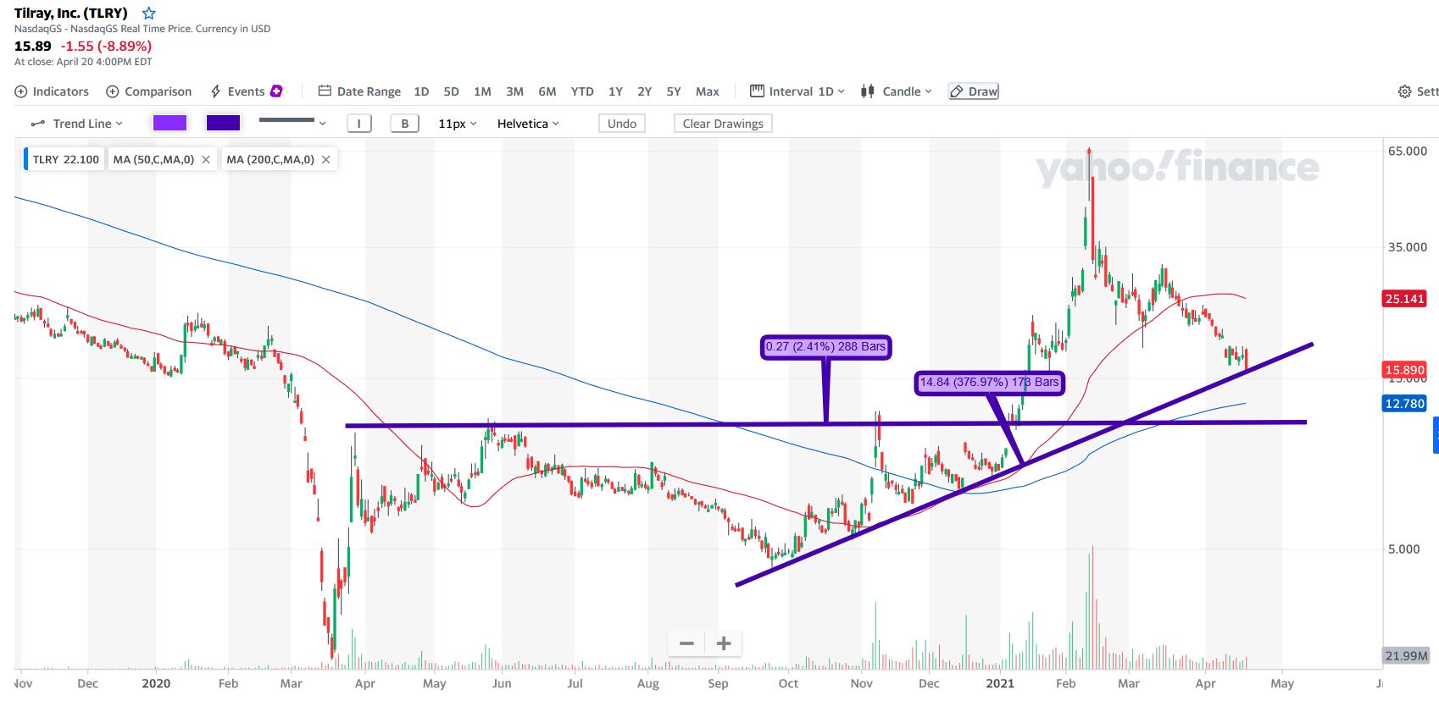Expand the Trend Line tool dropdown

click(x=77, y=124)
